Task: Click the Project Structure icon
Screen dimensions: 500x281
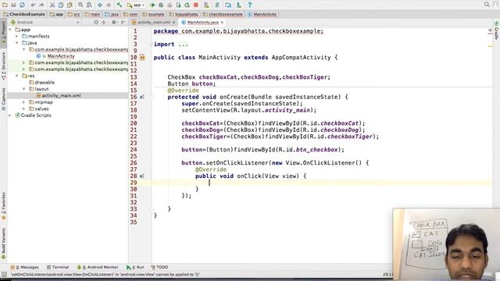Action: [228, 5]
